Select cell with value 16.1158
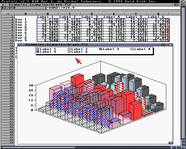This screenshot has width=186, height=149. point(48,19)
